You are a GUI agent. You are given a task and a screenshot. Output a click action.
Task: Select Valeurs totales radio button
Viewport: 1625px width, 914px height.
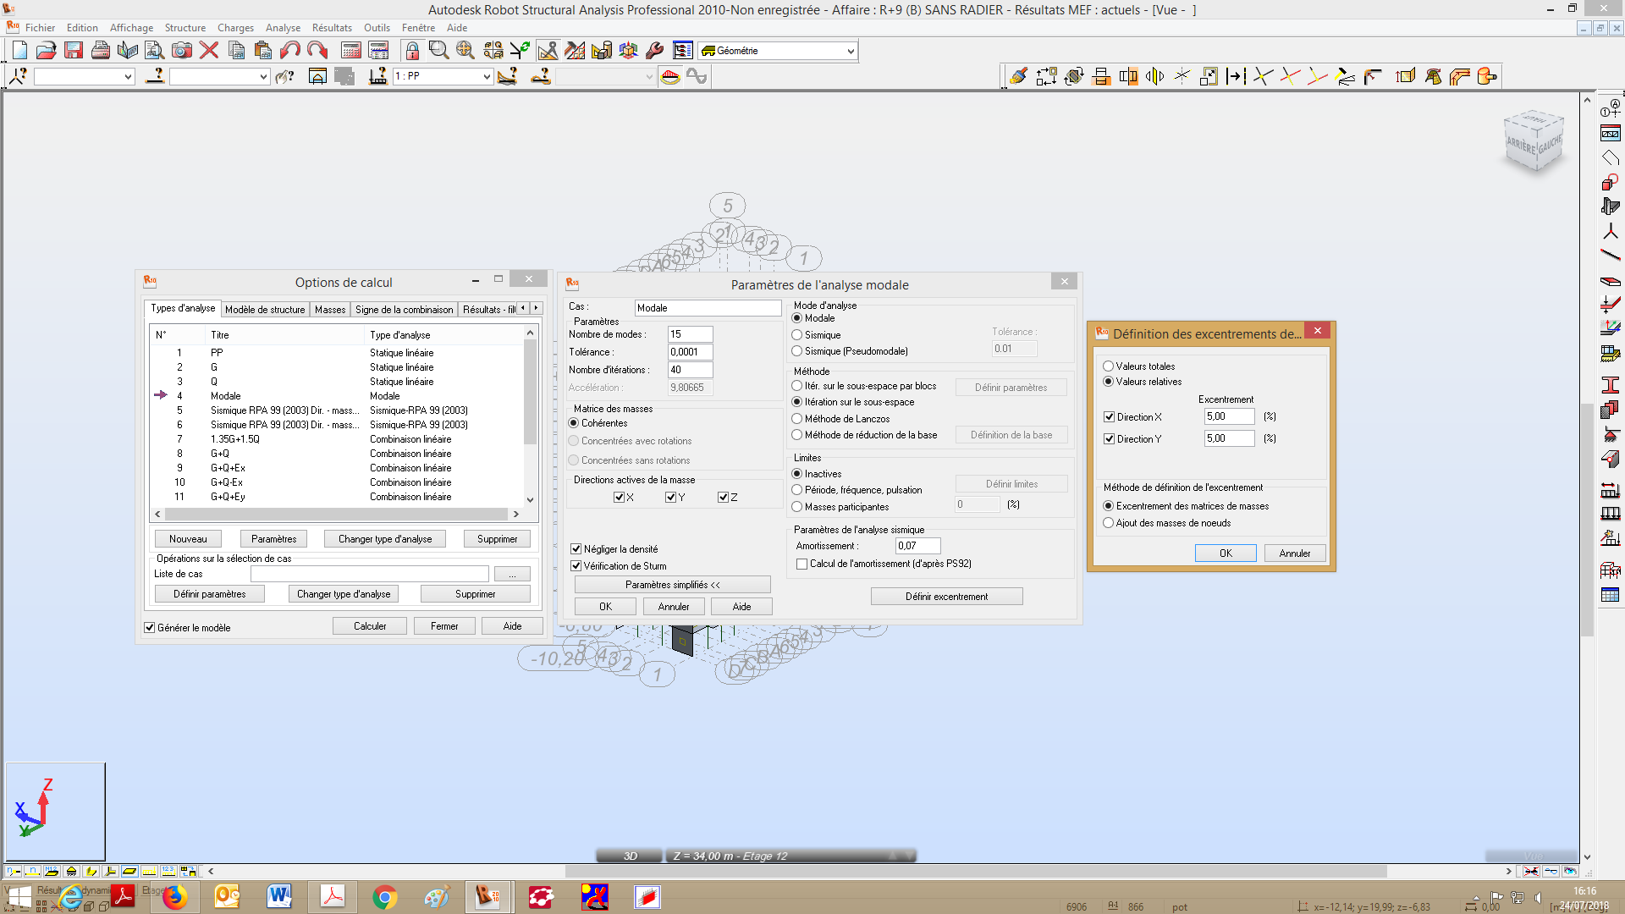point(1108,366)
